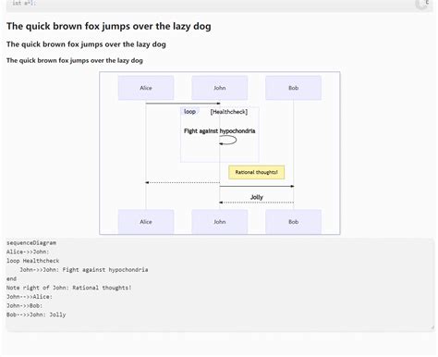Click the Fight against hypochondria message text
This screenshot has height=357, width=438.
tap(219, 131)
